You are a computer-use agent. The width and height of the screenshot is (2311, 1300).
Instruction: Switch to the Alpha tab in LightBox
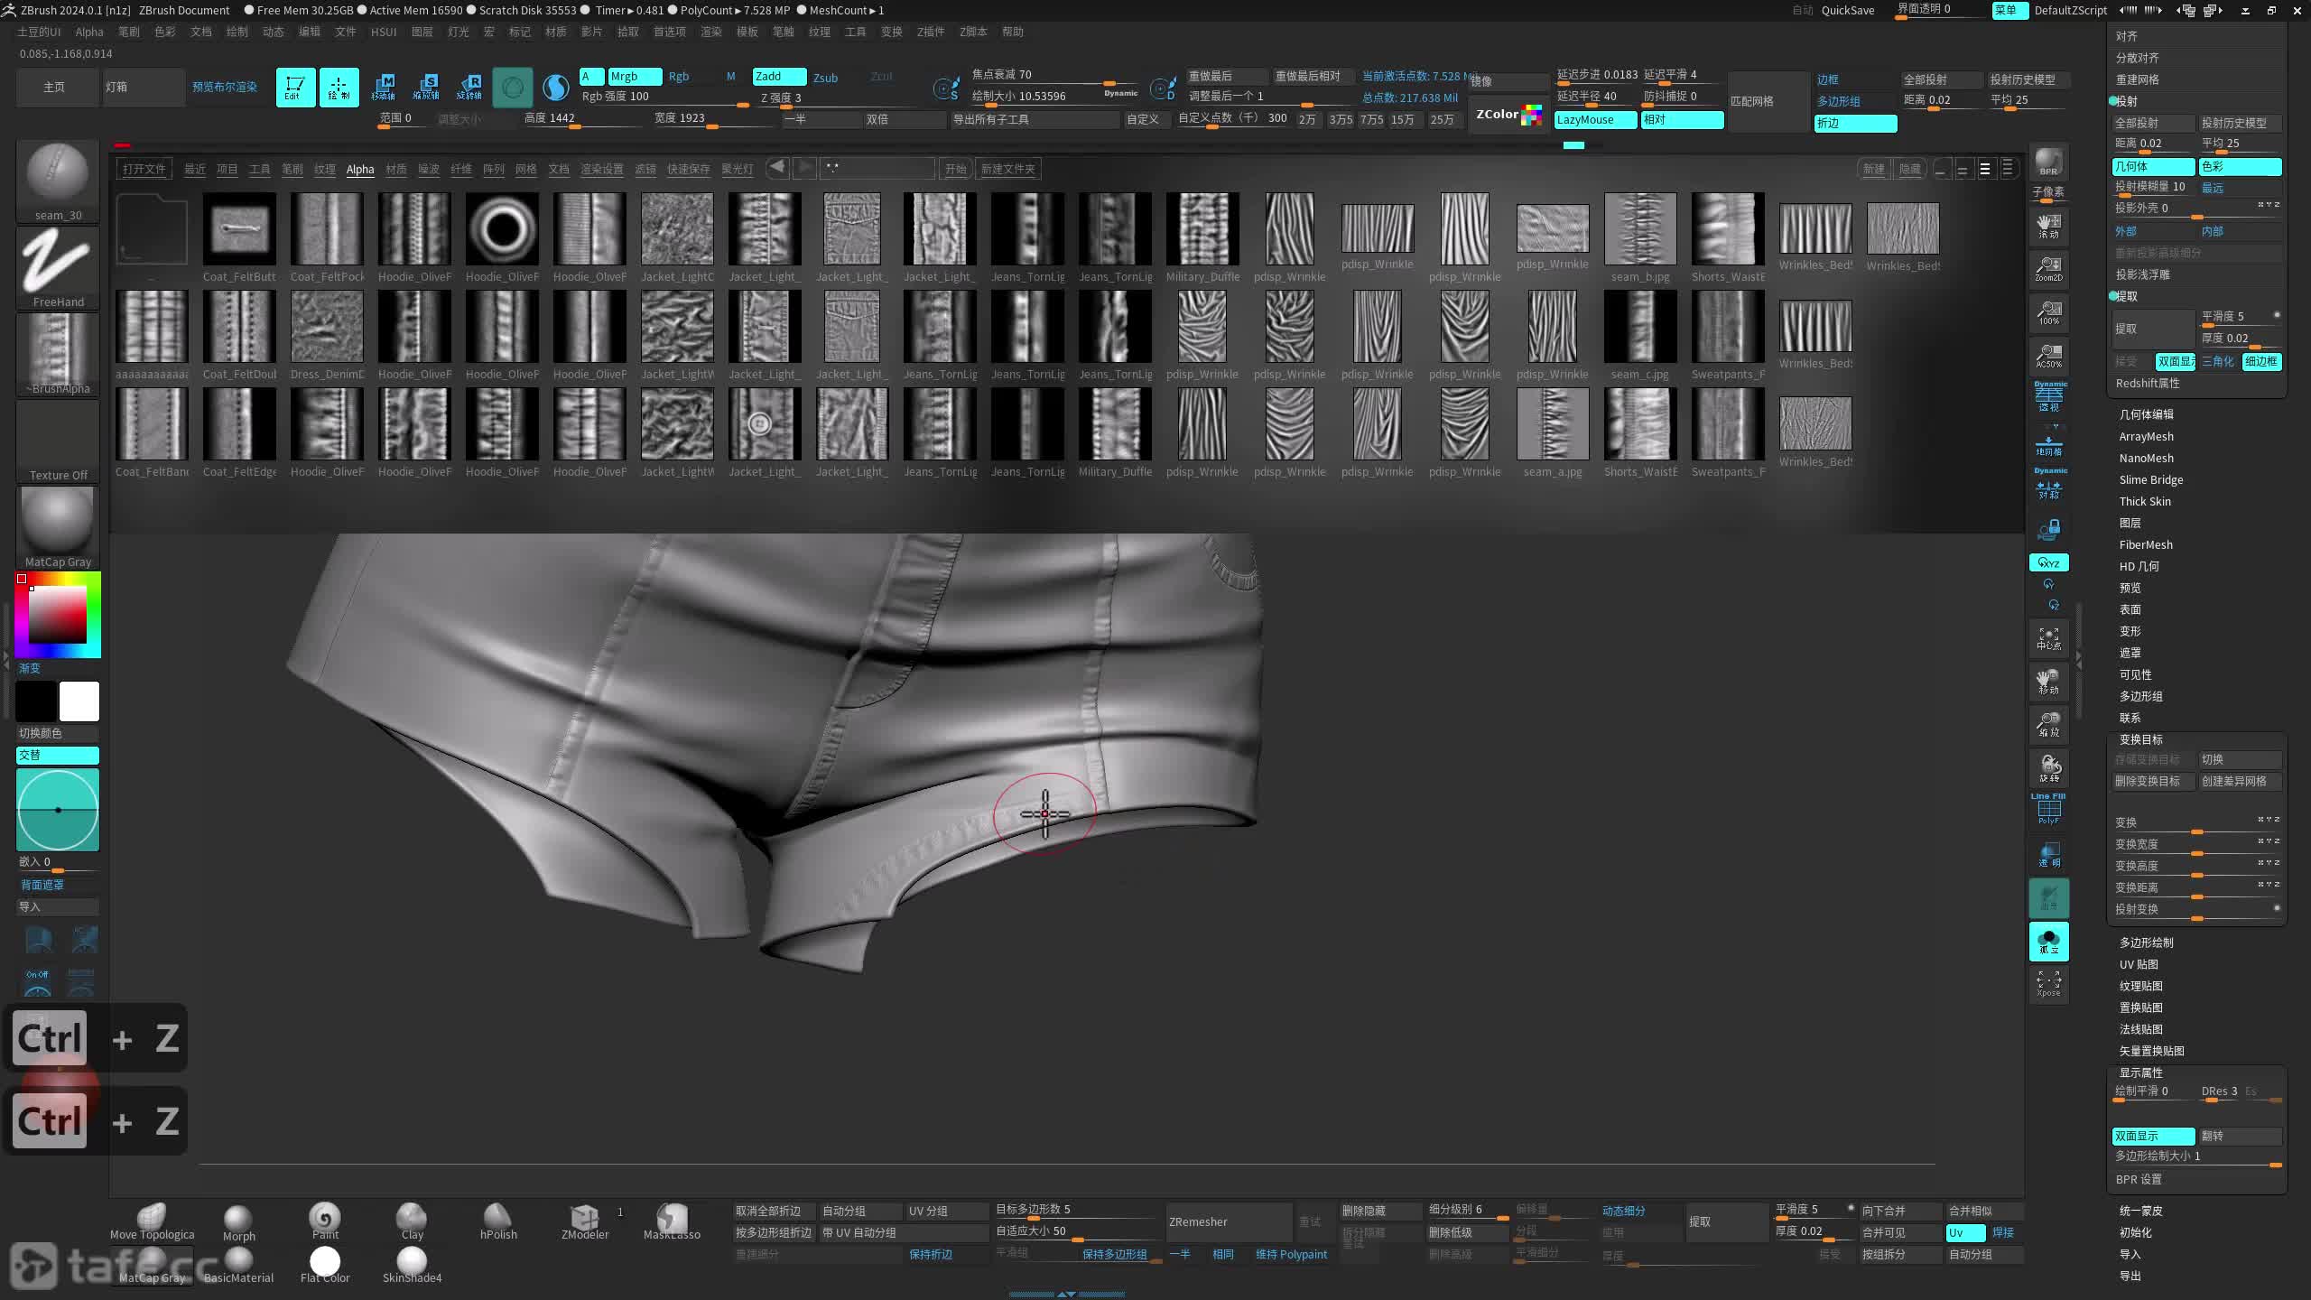coord(360,170)
